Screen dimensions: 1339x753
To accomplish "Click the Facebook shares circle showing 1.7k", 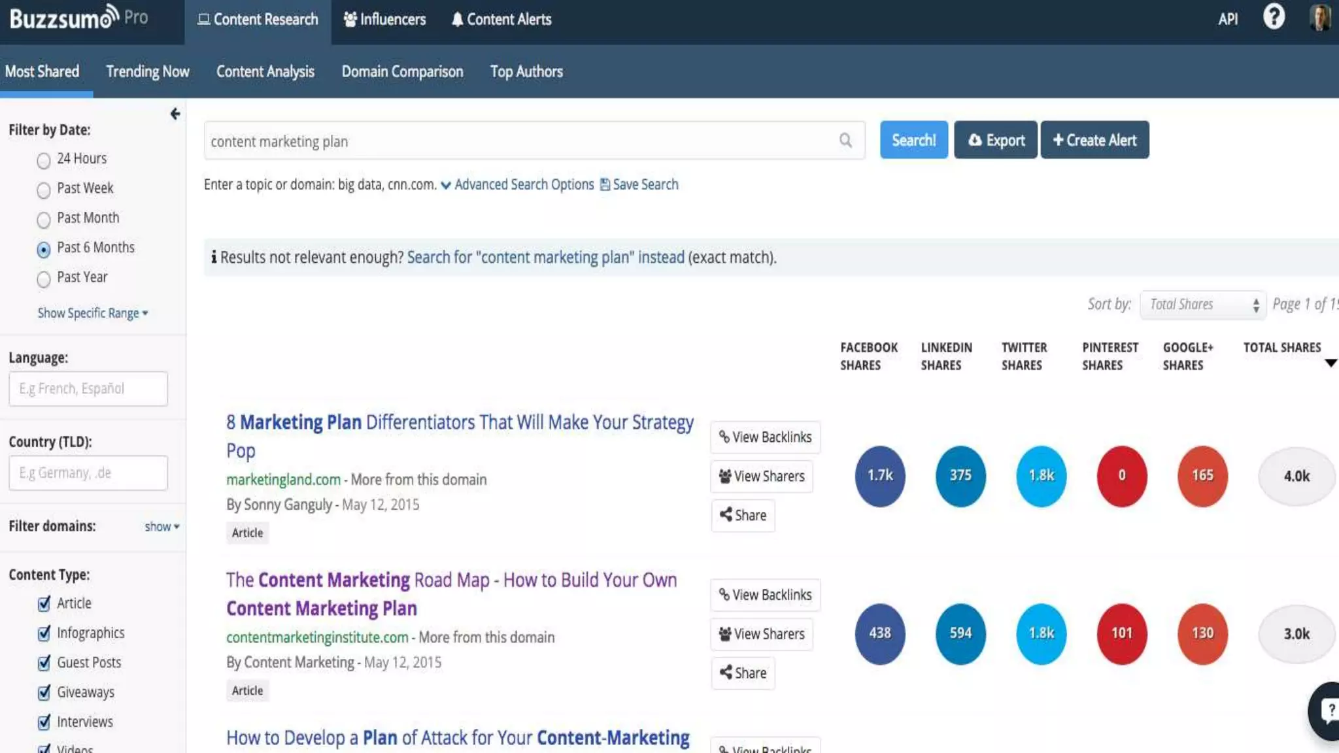I will tap(879, 476).
